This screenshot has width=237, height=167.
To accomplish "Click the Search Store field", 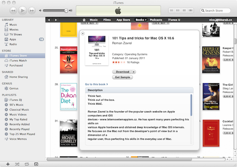I will (x=215, y=10).
